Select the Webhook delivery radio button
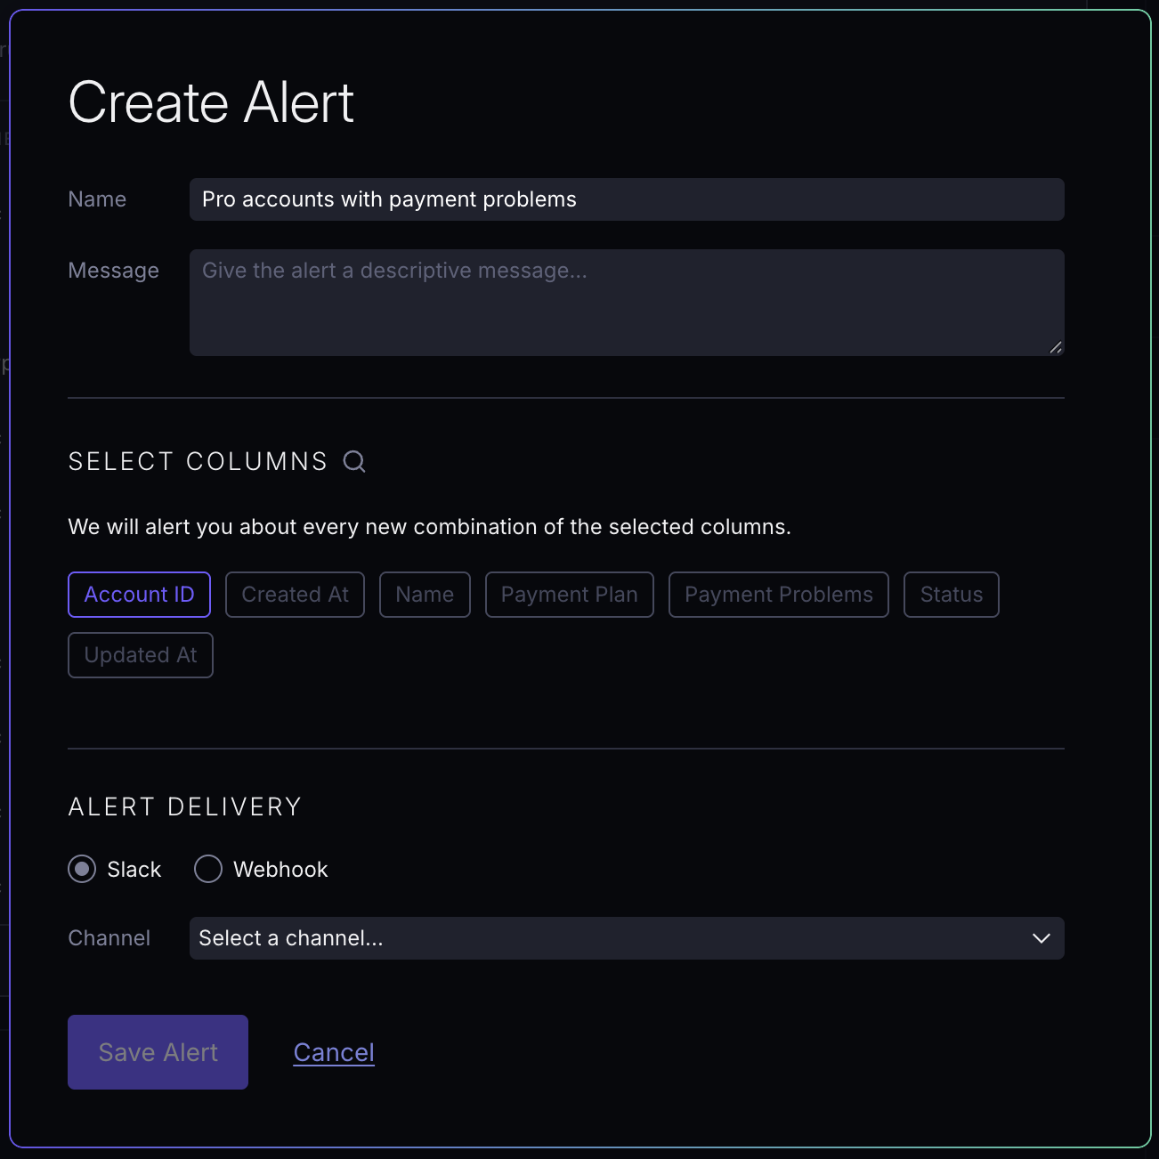Screen dimensions: 1159x1159 point(208,869)
